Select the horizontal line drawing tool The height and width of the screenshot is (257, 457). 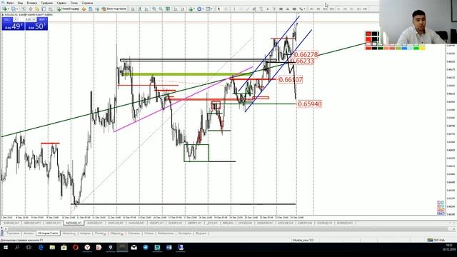tap(241, 9)
